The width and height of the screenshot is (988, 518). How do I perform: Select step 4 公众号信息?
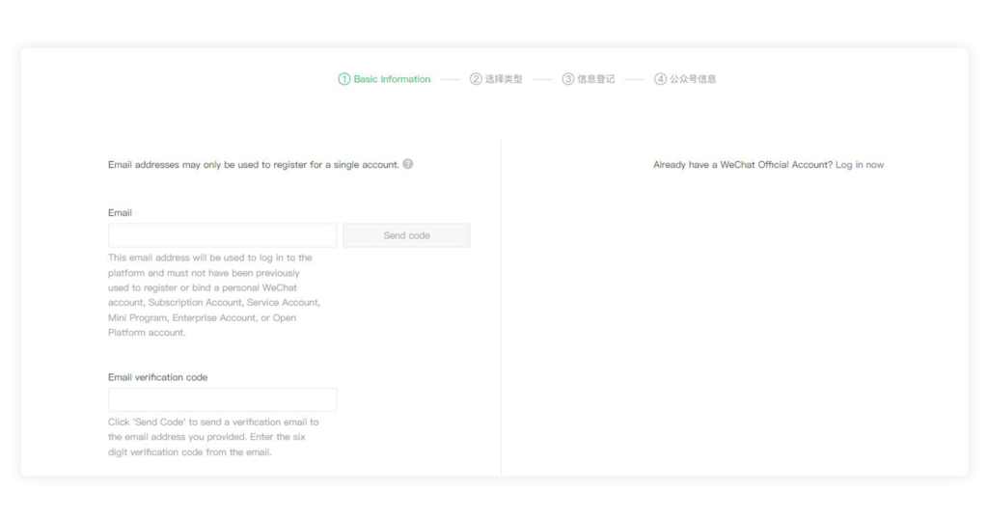(685, 79)
